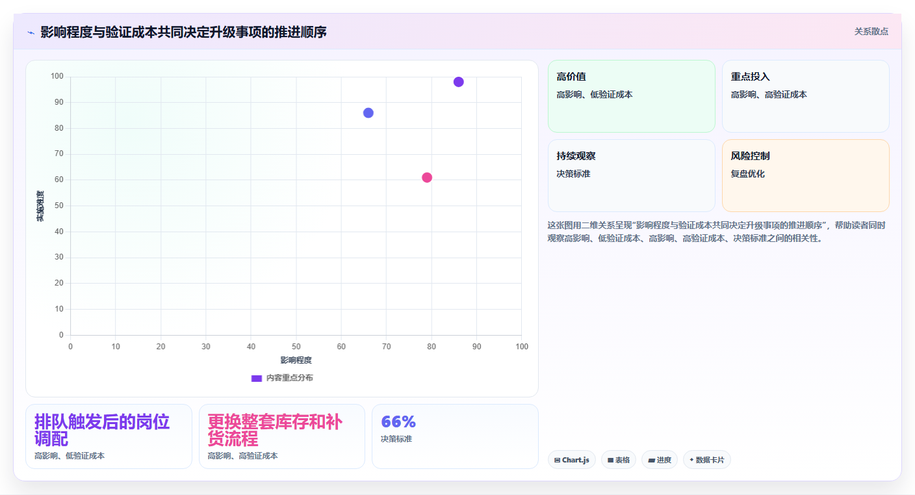Click the 数据卡片 sparkle icon
Screen dimensions: 915x495
691,460
